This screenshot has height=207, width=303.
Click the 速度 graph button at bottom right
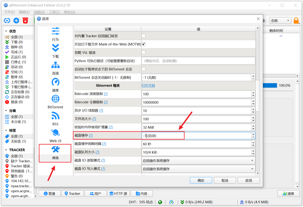point(288,194)
